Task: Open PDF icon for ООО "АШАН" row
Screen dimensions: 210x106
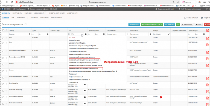Action: 208,59
